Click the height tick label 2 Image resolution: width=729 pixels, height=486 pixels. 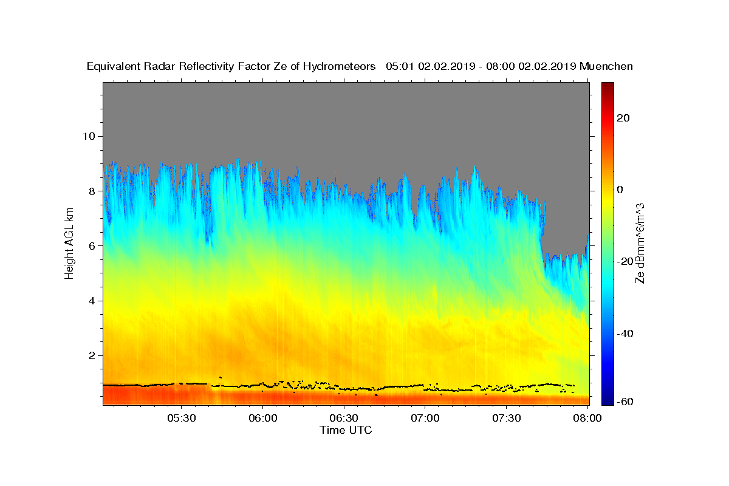(x=94, y=355)
